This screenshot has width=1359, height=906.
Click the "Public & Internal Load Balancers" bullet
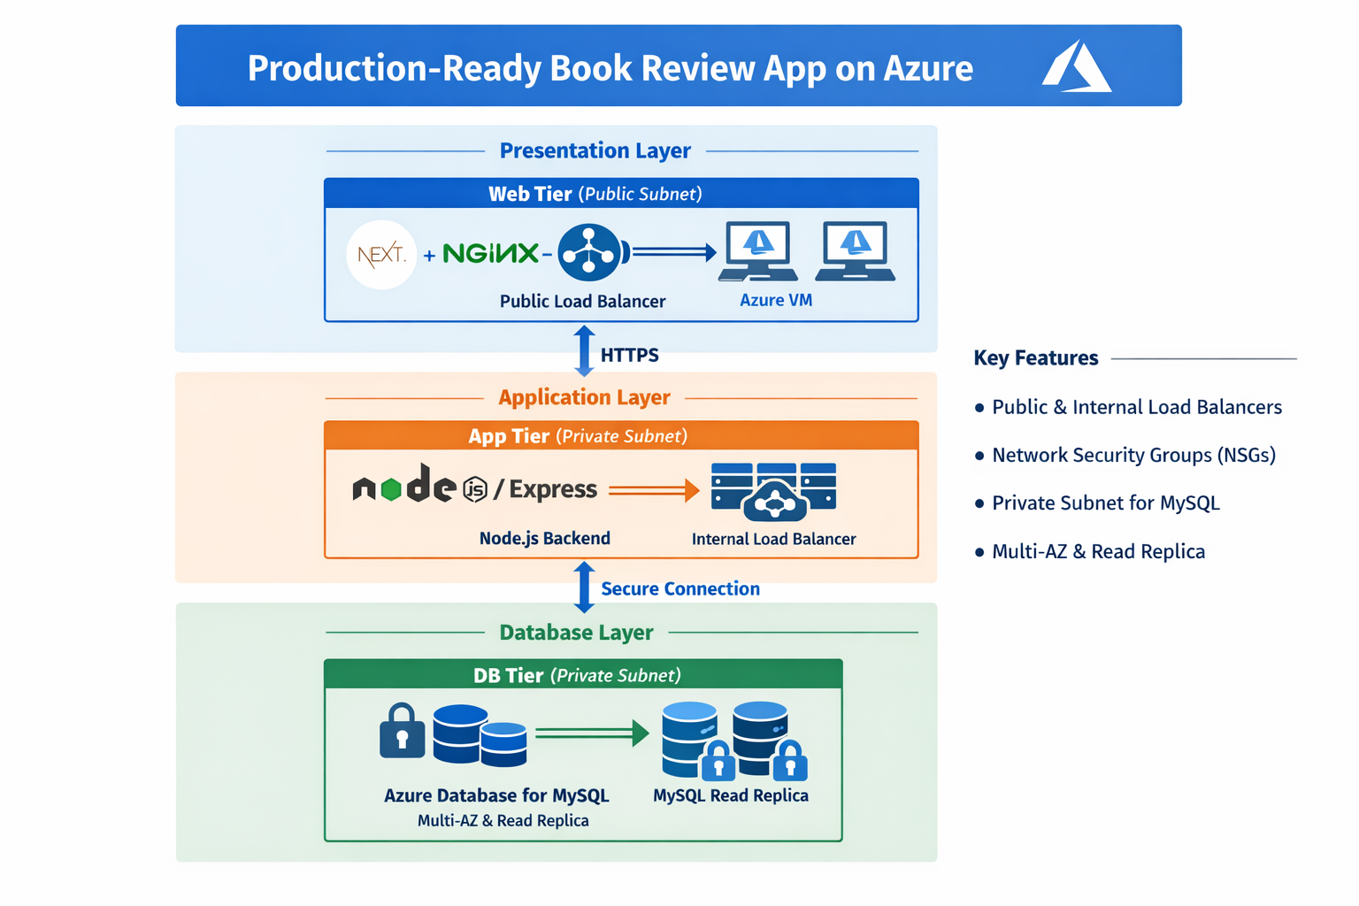click(1128, 407)
